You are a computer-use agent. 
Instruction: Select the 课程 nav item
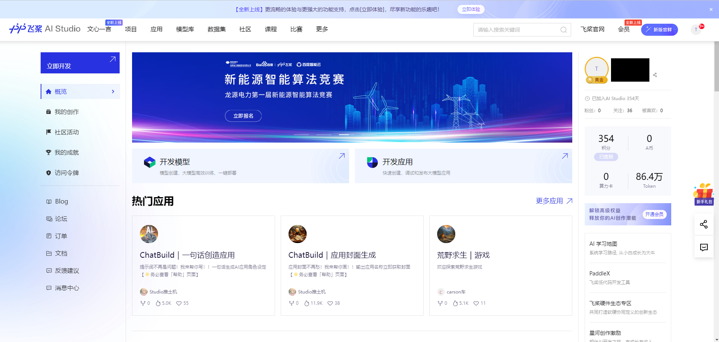(271, 29)
